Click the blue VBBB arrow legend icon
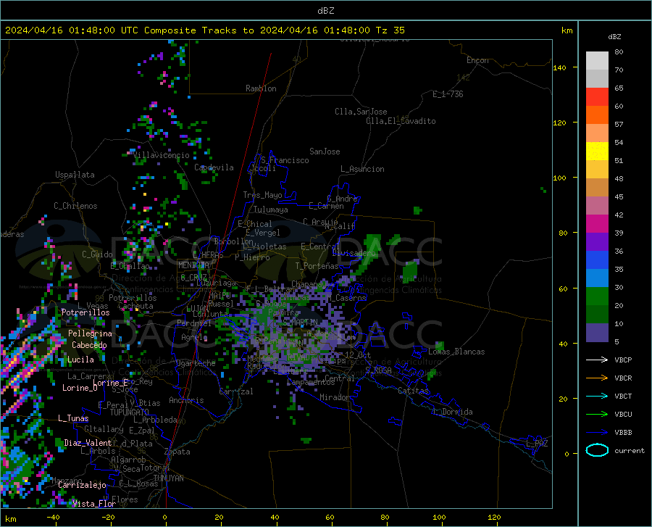652x527 pixels. tap(597, 432)
